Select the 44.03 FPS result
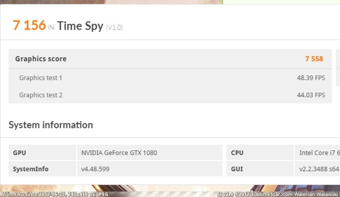The width and height of the screenshot is (340, 197). tap(311, 95)
